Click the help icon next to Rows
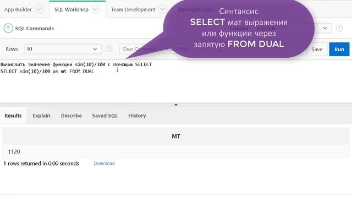The image size is (352, 198). point(109,49)
